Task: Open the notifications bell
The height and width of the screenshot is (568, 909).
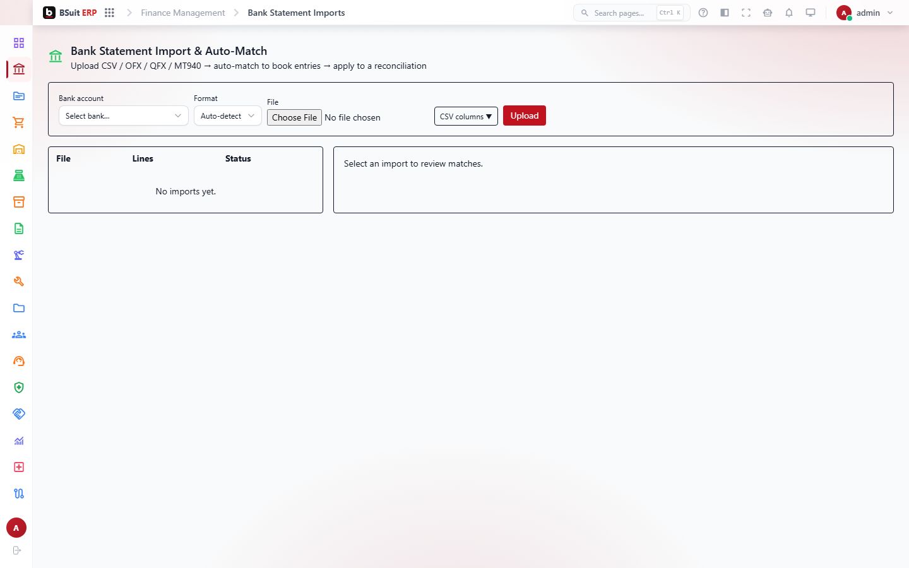Action: pos(789,13)
